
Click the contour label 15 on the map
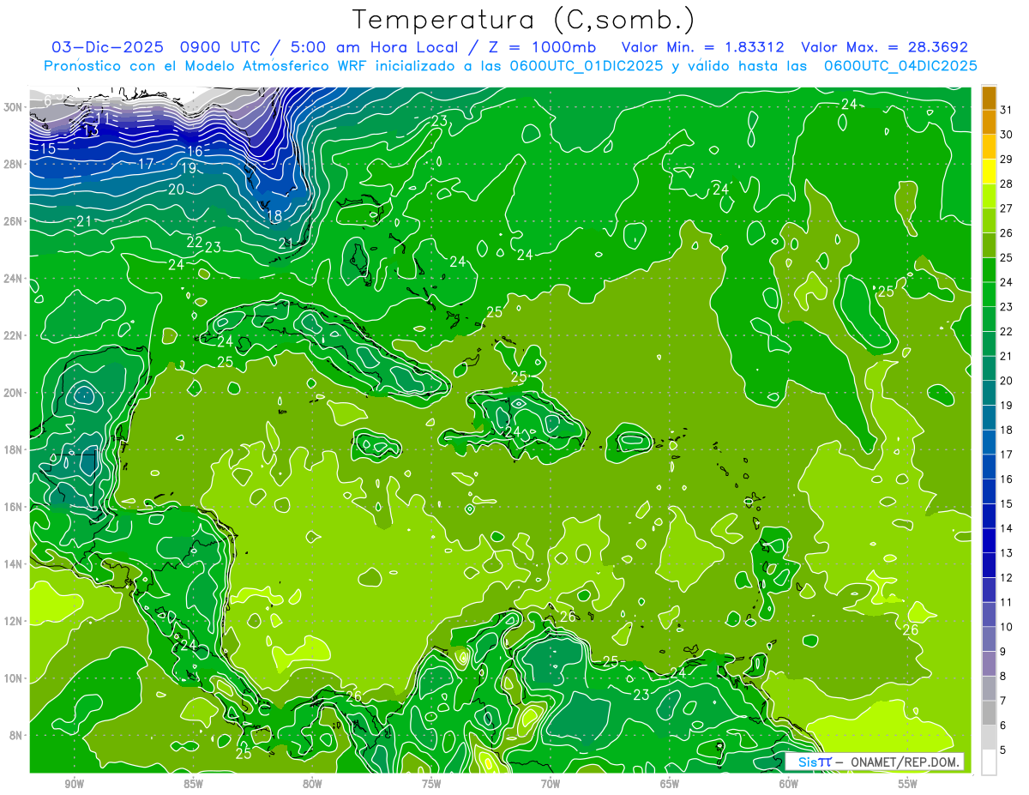pos(48,148)
